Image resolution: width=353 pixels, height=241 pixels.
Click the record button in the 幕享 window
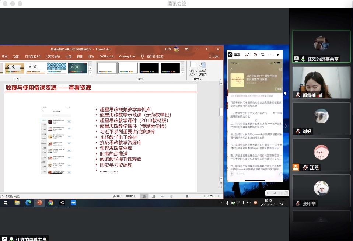pyautogui.click(x=255, y=55)
